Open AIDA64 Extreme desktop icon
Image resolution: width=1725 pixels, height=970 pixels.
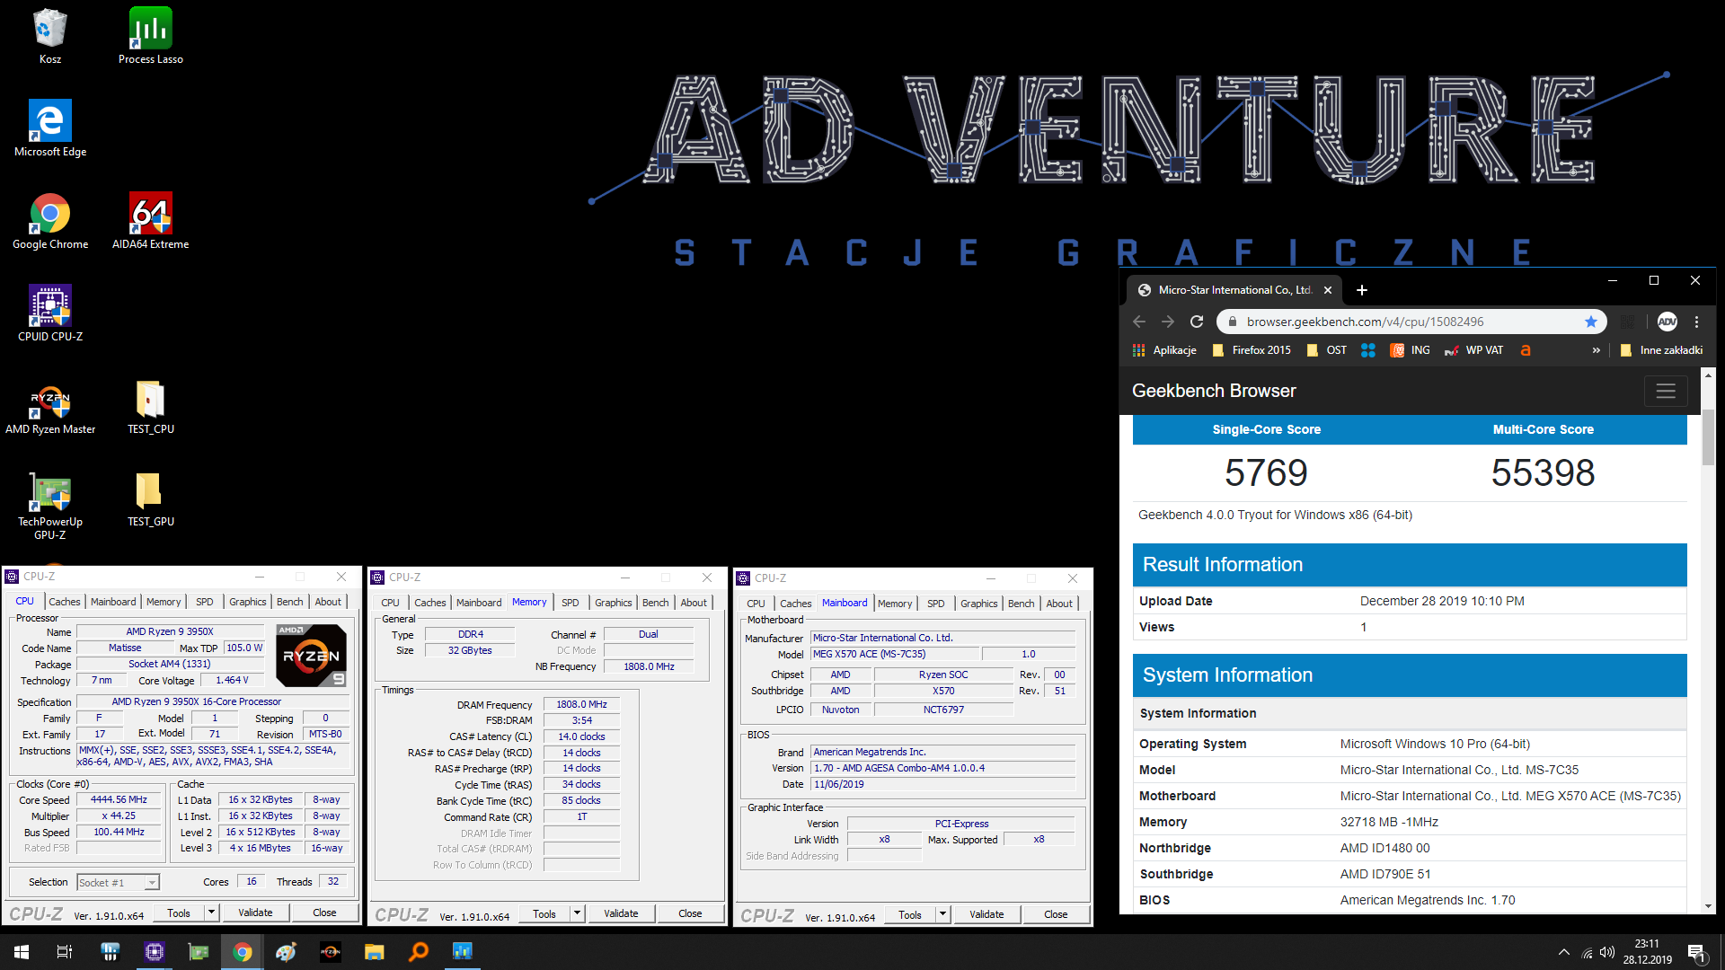tap(151, 222)
